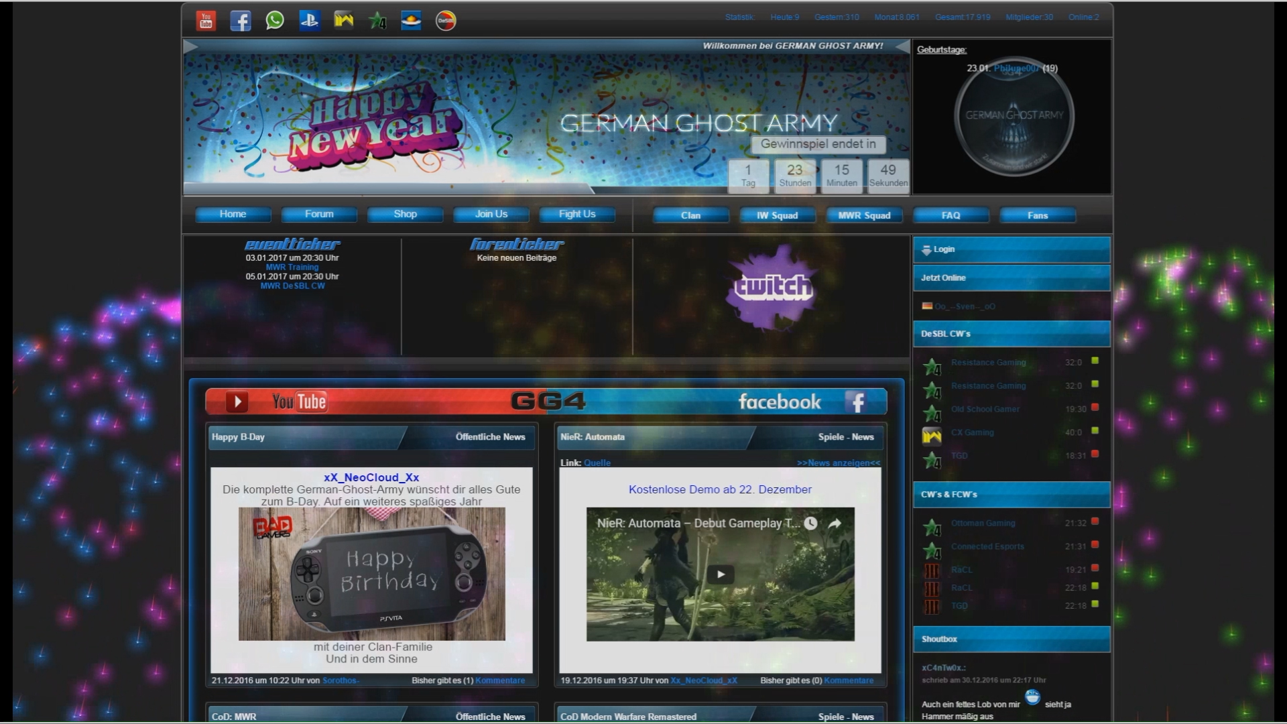Viewport: 1287px width, 724px height.
Task: Click the smiley emoticon in the shoutbox message
Action: (1032, 697)
